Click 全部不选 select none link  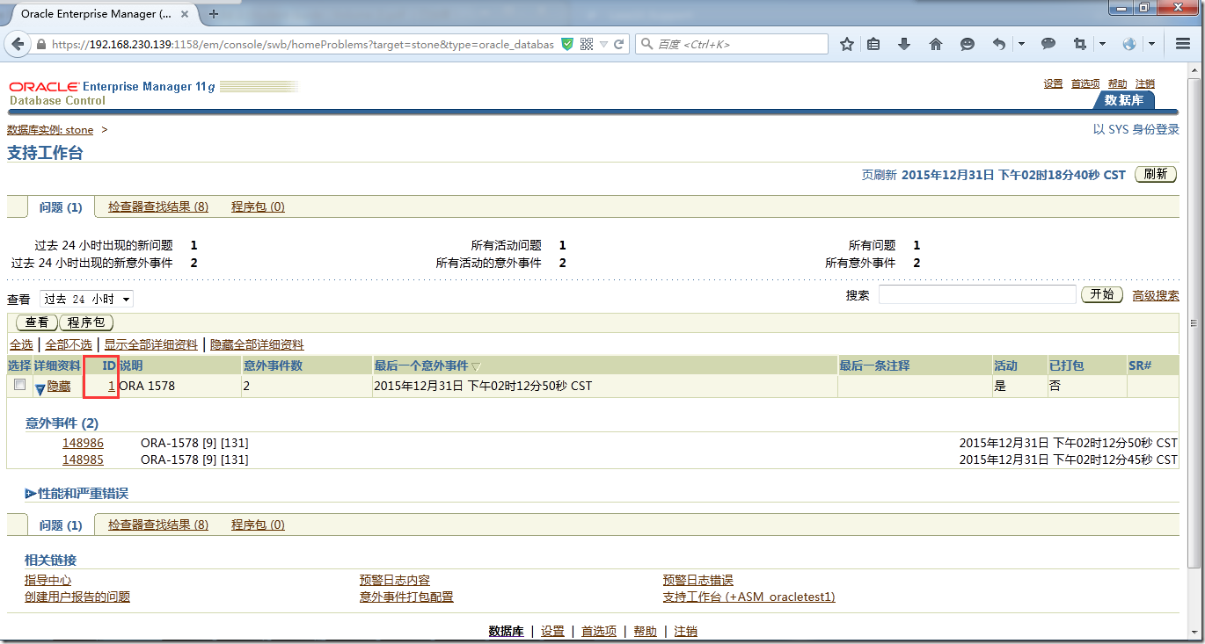click(69, 344)
